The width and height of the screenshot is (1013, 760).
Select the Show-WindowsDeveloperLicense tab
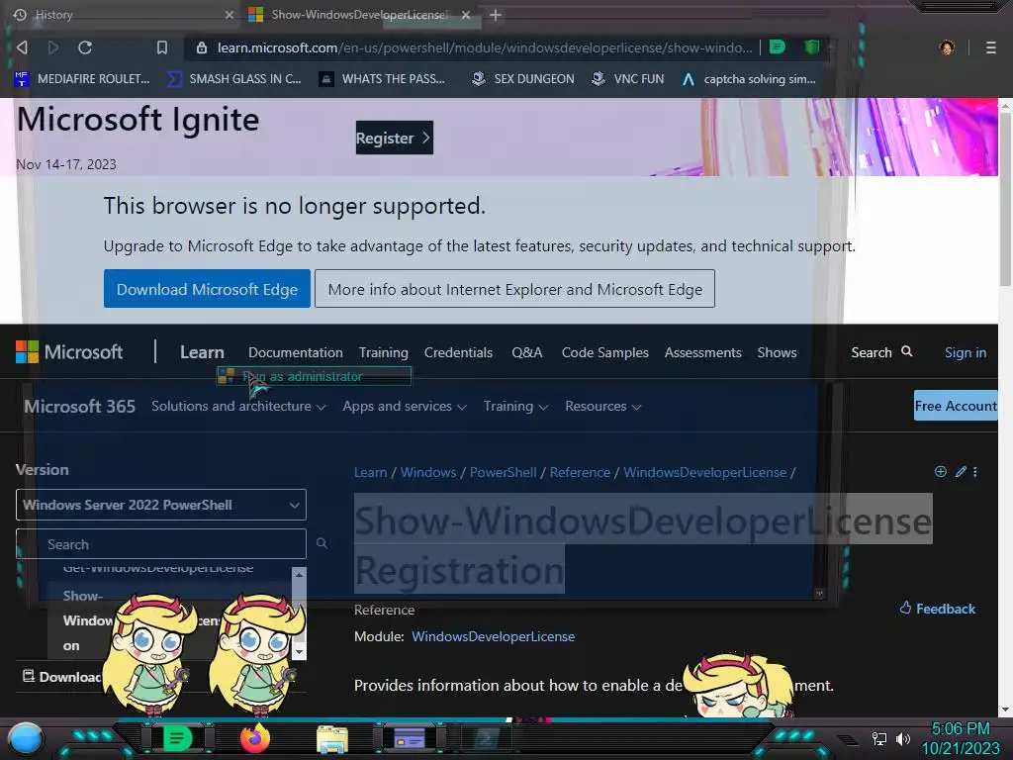pyautogui.click(x=358, y=15)
